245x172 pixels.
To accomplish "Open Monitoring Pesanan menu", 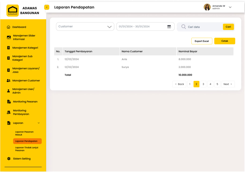I will pos(25,102).
